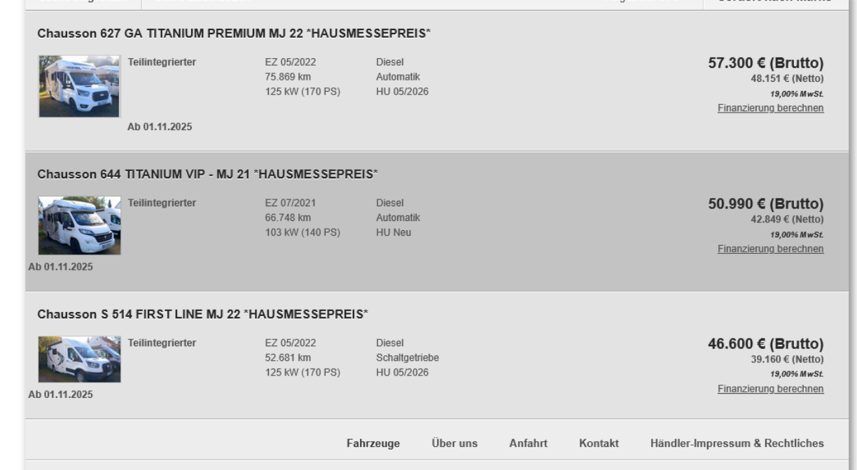Image resolution: width=857 pixels, height=470 pixels.
Task: Open the Über uns page
Action: click(454, 443)
